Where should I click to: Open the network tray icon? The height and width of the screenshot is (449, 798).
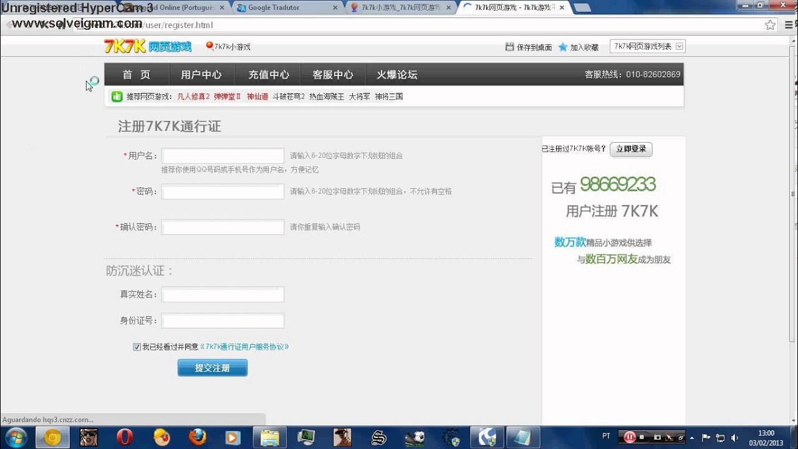pos(721,437)
